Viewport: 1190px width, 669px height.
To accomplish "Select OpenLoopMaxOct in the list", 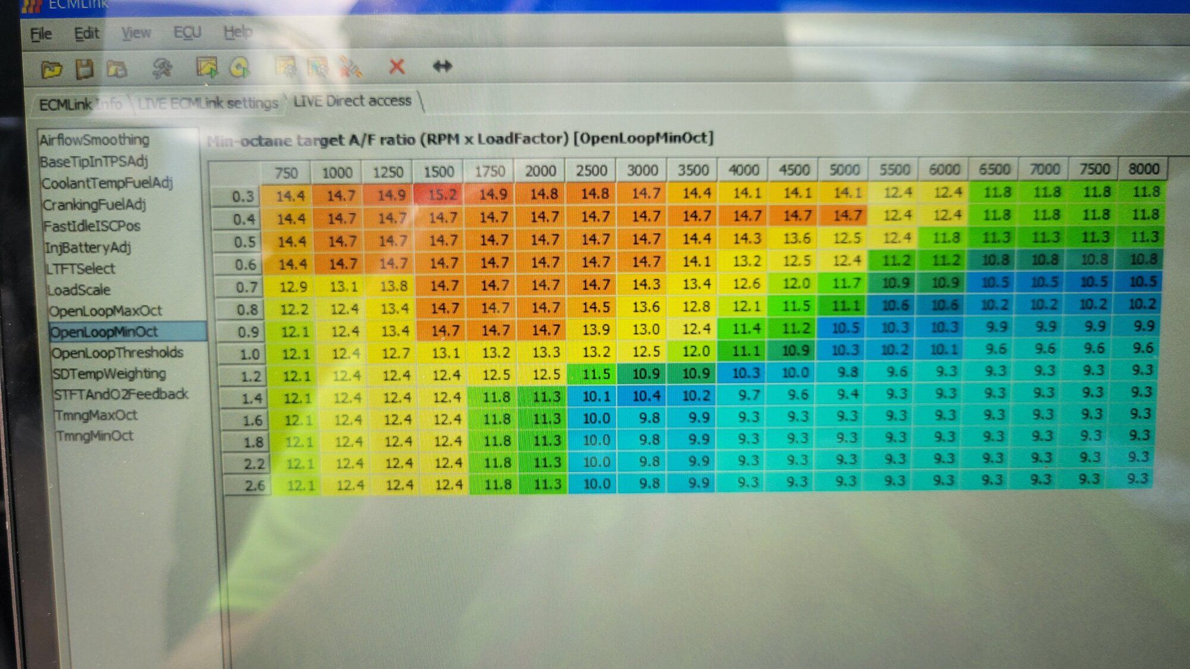I will 105,311.
